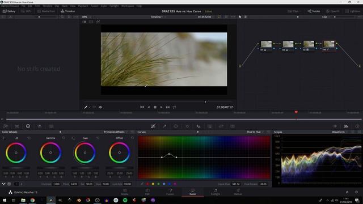Open the Color Match palette
This screenshot has width=363, height=204.
(16, 126)
